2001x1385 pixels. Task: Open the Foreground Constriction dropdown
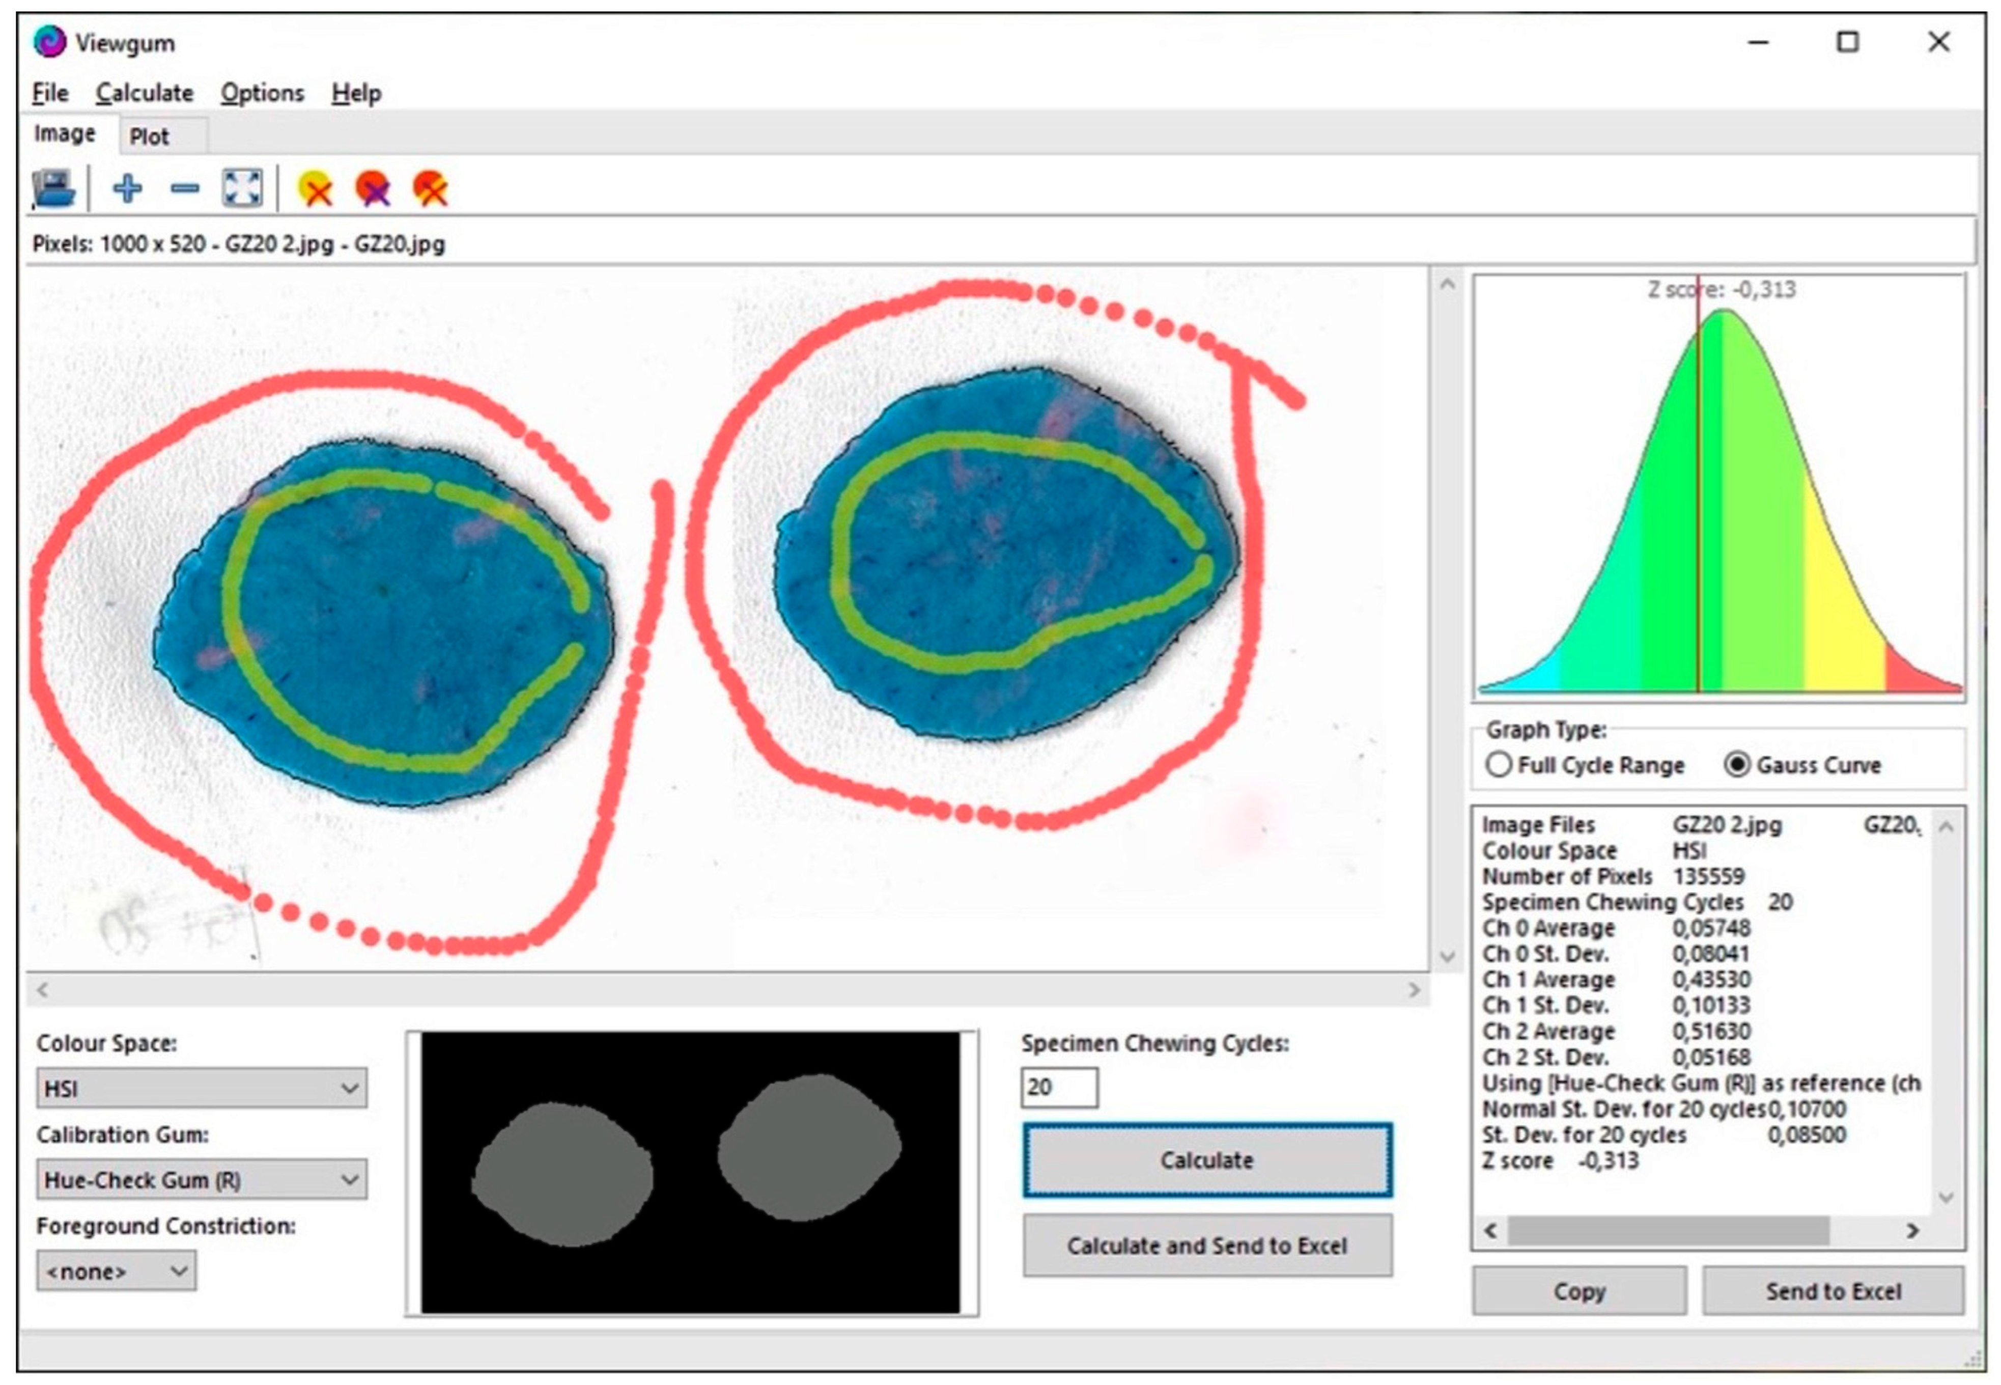pyautogui.click(x=116, y=1271)
